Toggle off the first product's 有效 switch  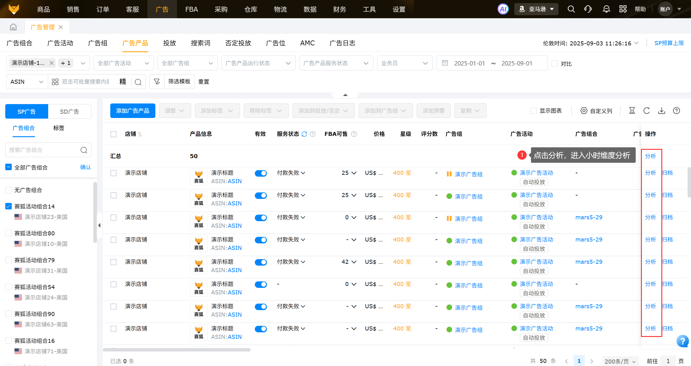(261, 173)
